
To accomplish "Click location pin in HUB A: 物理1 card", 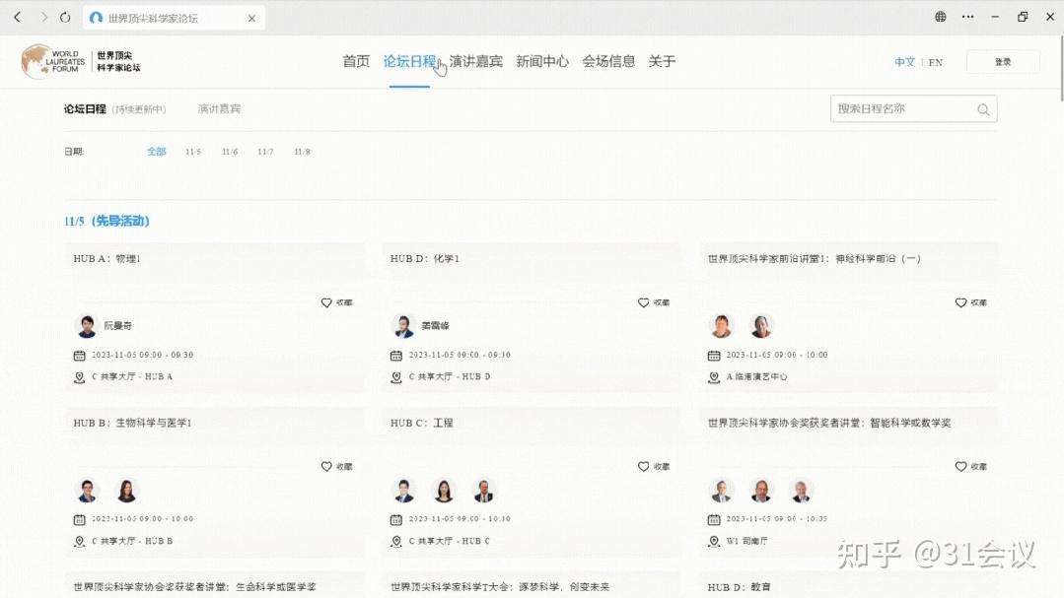I will click(80, 377).
